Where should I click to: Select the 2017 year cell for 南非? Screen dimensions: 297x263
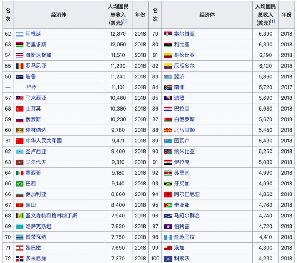[x=287, y=87]
